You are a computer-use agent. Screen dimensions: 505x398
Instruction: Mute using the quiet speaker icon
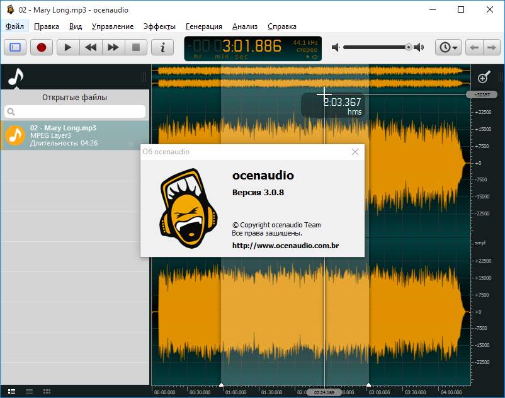click(336, 48)
